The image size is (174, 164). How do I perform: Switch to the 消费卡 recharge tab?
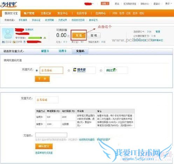[x=63, y=51]
